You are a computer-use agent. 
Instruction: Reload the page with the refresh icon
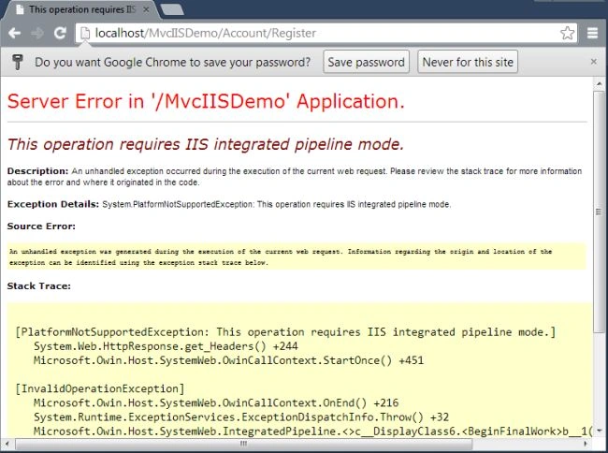[60, 33]
